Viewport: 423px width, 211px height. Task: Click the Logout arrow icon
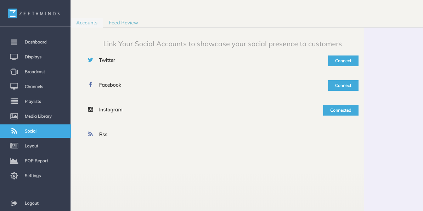point(14,203)
